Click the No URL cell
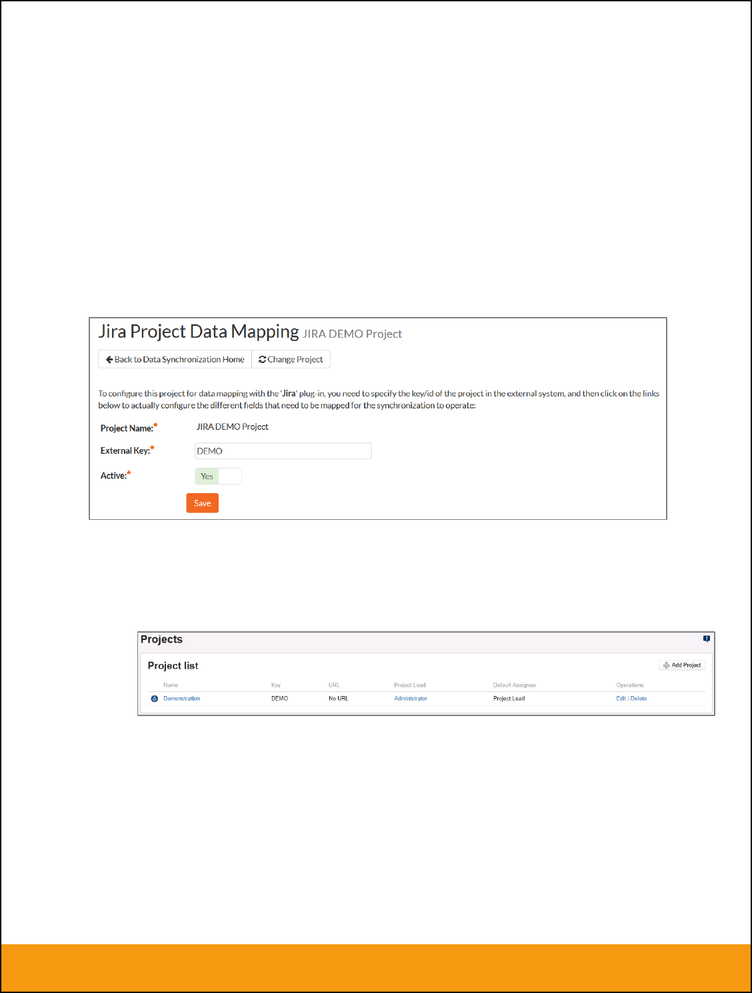Screen dimensions: 752x993 [339, 699]
